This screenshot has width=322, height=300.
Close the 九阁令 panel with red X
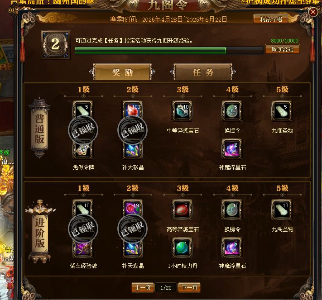pyautogui.click(x=313, y=12)
